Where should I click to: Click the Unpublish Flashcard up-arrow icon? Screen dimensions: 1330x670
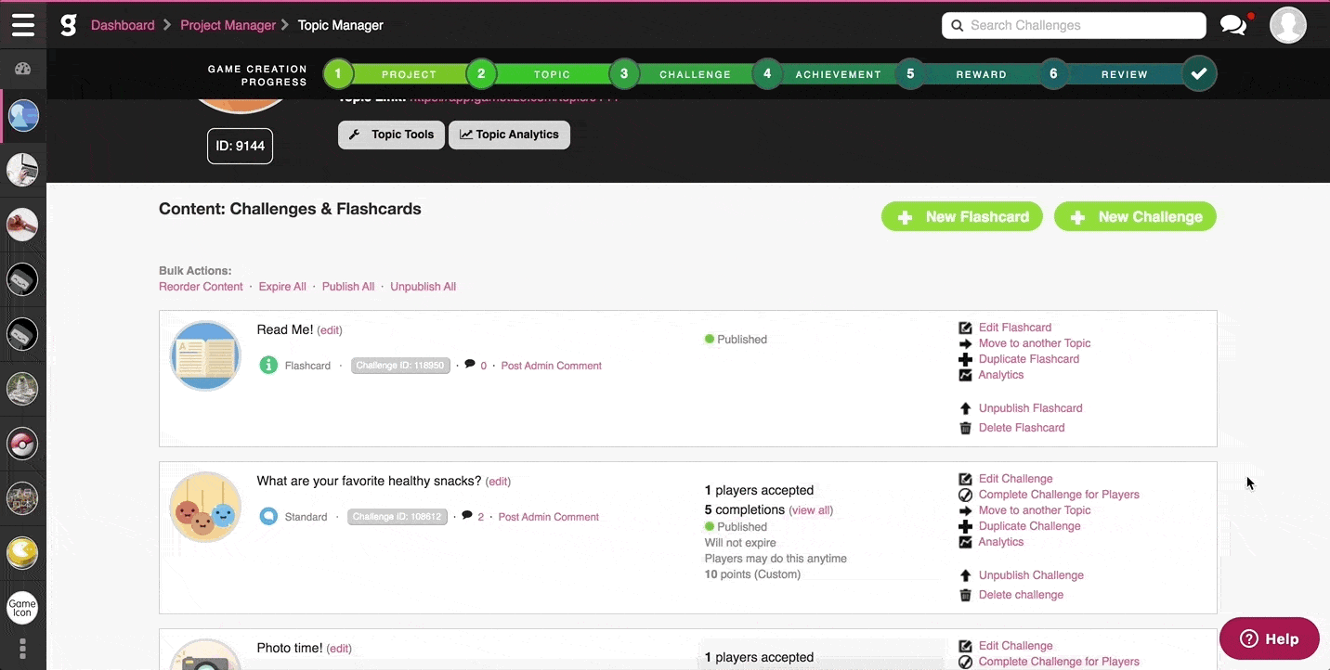pyautogui.click(x=965, y=408)
